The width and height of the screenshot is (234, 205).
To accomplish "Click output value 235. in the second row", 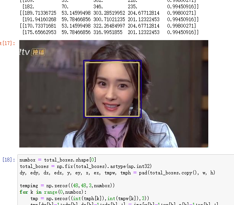I will (133, 6).
